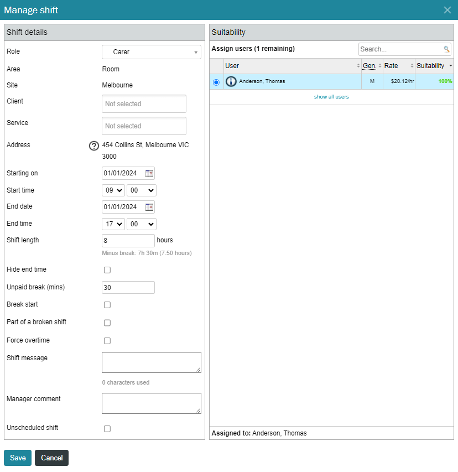Sort by the Rate column header
The width and height of the screenshot is (458, 472).
tap(399, 66)
